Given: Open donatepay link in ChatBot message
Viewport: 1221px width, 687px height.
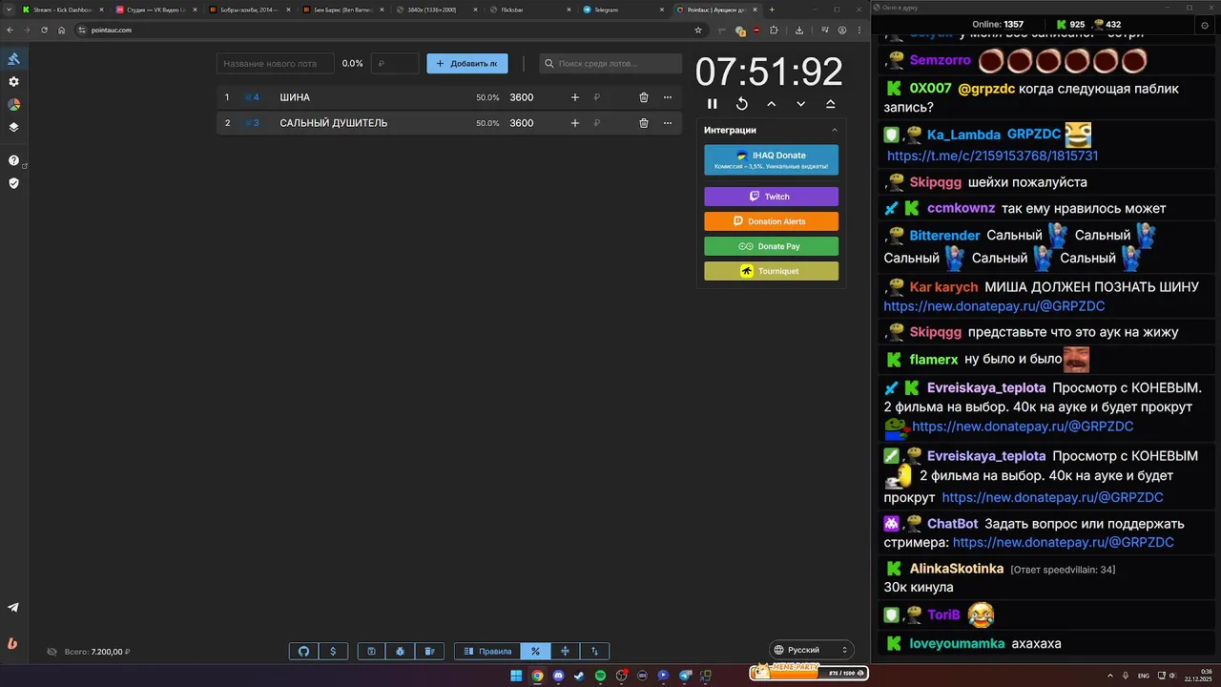Looking at the screenshot, I should (x=1063, y=542).
